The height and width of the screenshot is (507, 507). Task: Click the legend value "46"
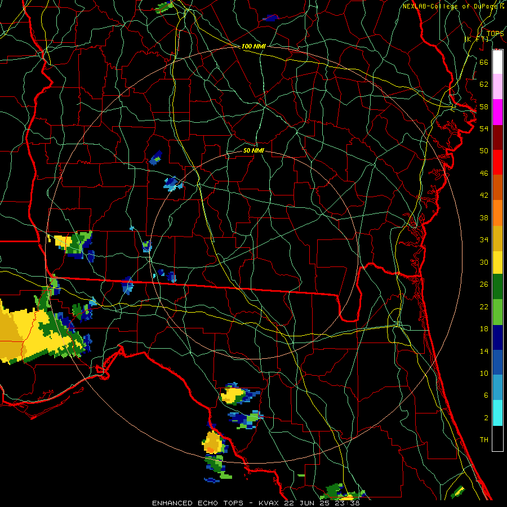pyautogui.click(x=484, y=174)
